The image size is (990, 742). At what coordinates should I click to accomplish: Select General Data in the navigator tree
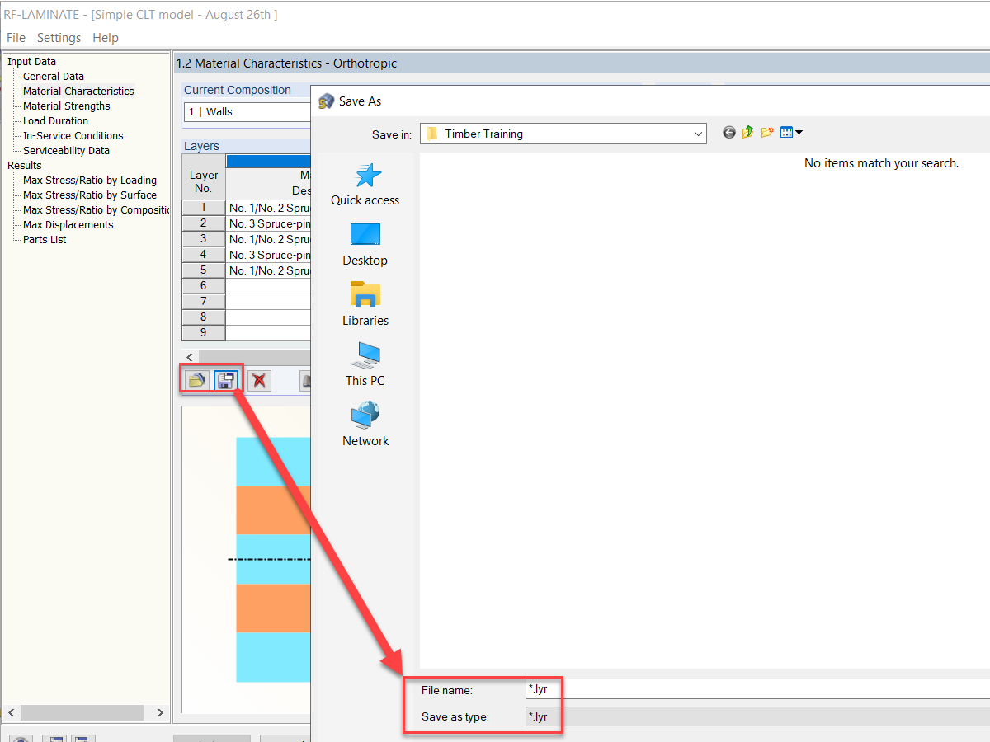(x=54, y=77)
